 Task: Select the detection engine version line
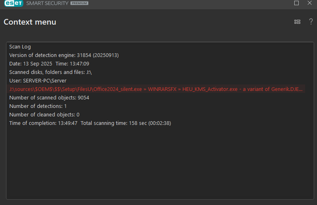(x=64, y=55)
